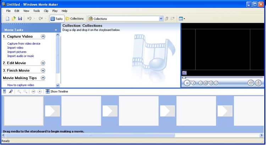Click the Next Frame button
Image resolution: width=266 pixels, height=145 pixels.
pos(211,83)
